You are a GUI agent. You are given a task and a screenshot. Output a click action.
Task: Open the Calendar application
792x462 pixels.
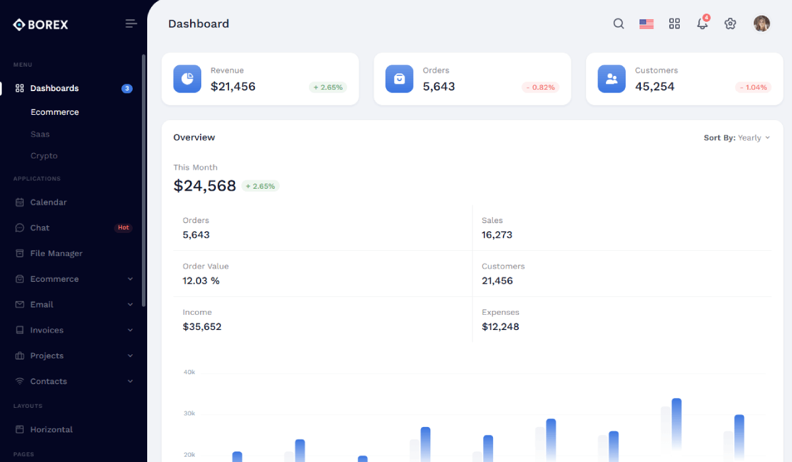click(48, 203)
